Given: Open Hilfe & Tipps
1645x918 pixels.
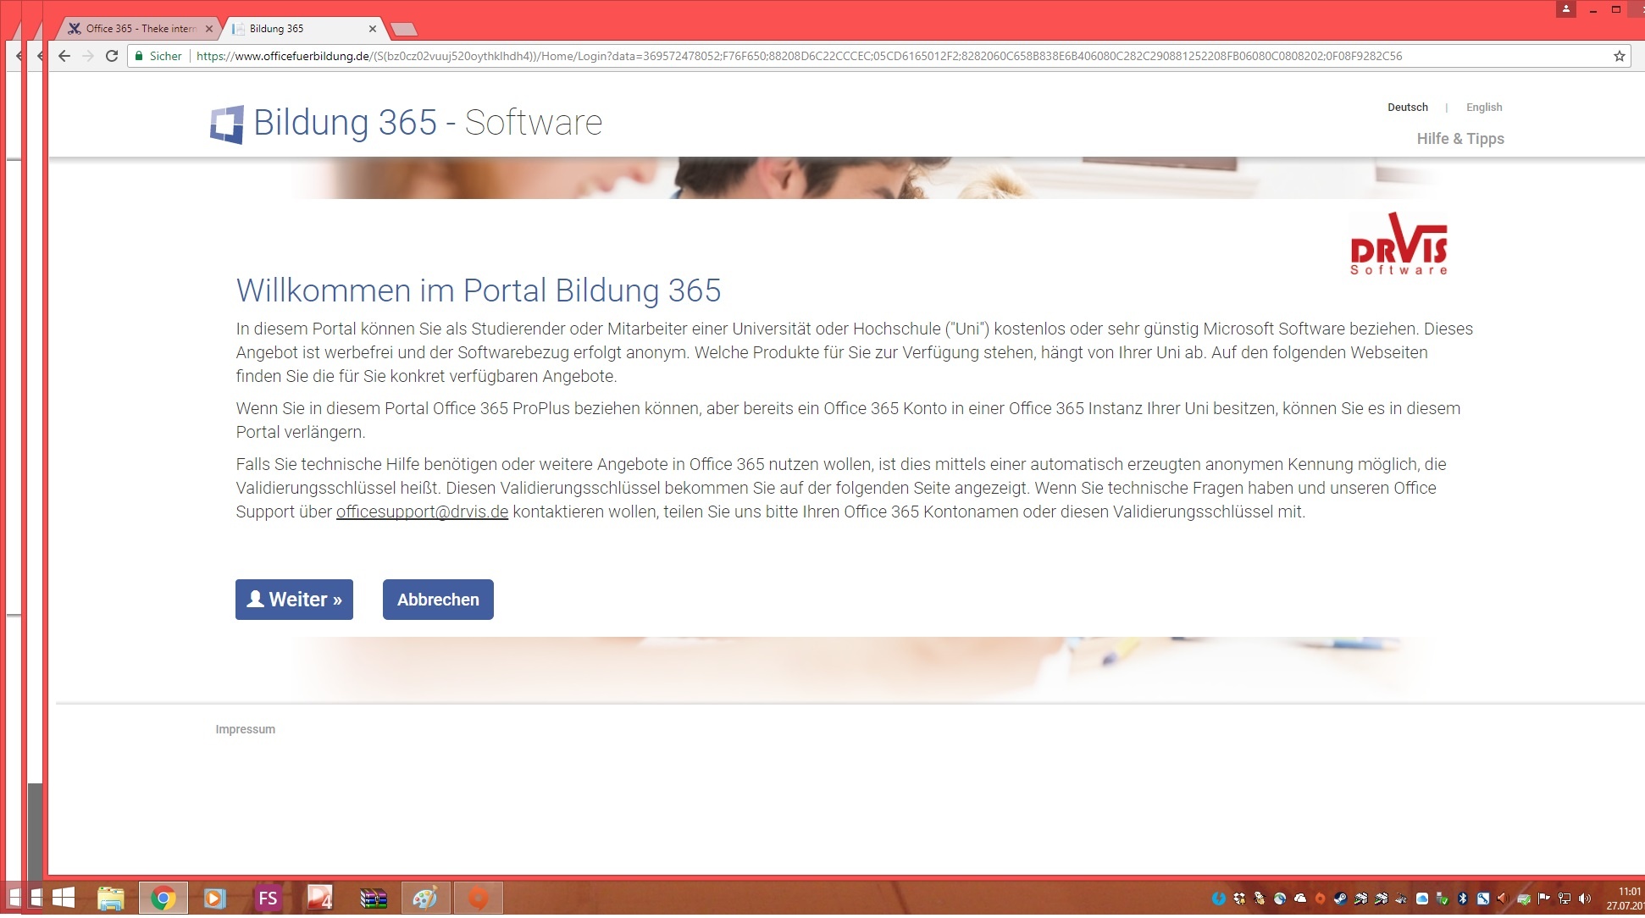Looking at the screenshot, I should [1459, 139].
